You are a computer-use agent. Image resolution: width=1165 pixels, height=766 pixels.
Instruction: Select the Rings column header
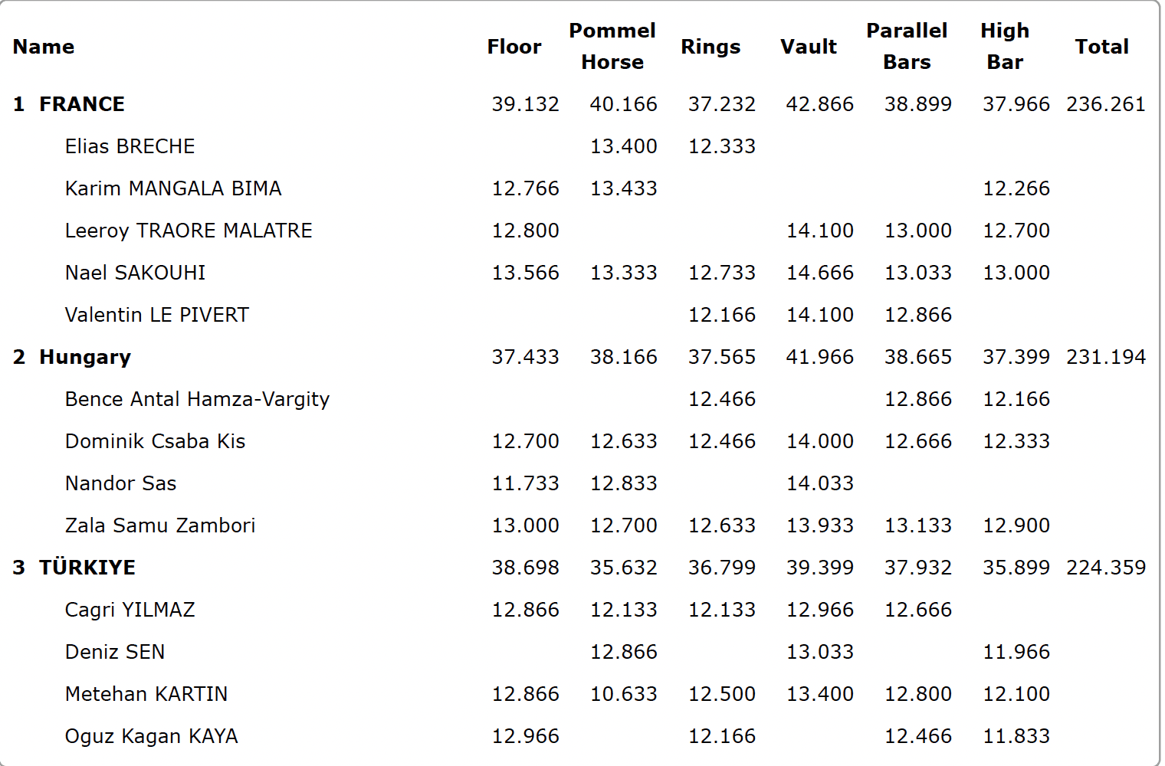[x=710, y=47]
